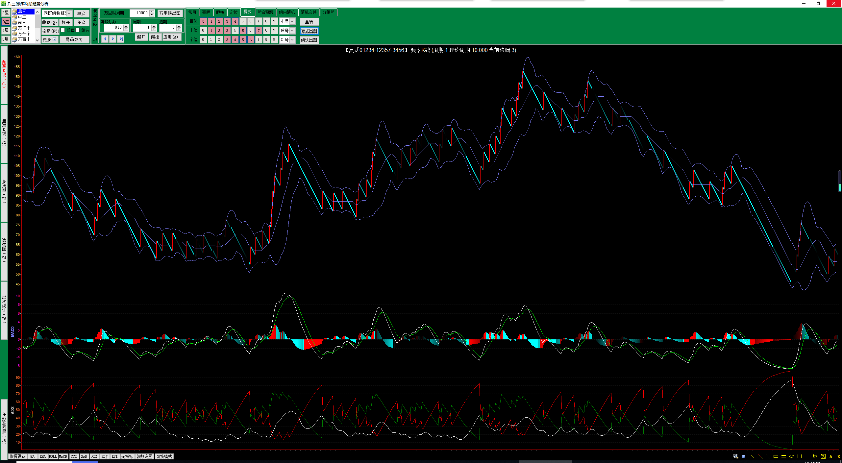Toggle digit 5 in the 百位 row

pos(243,21)
